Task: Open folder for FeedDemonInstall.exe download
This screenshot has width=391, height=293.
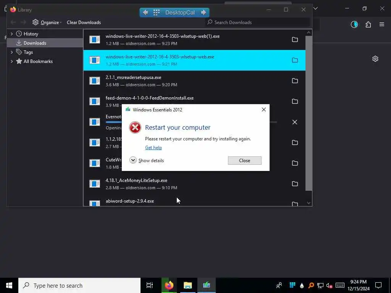Action: point(295,101)
